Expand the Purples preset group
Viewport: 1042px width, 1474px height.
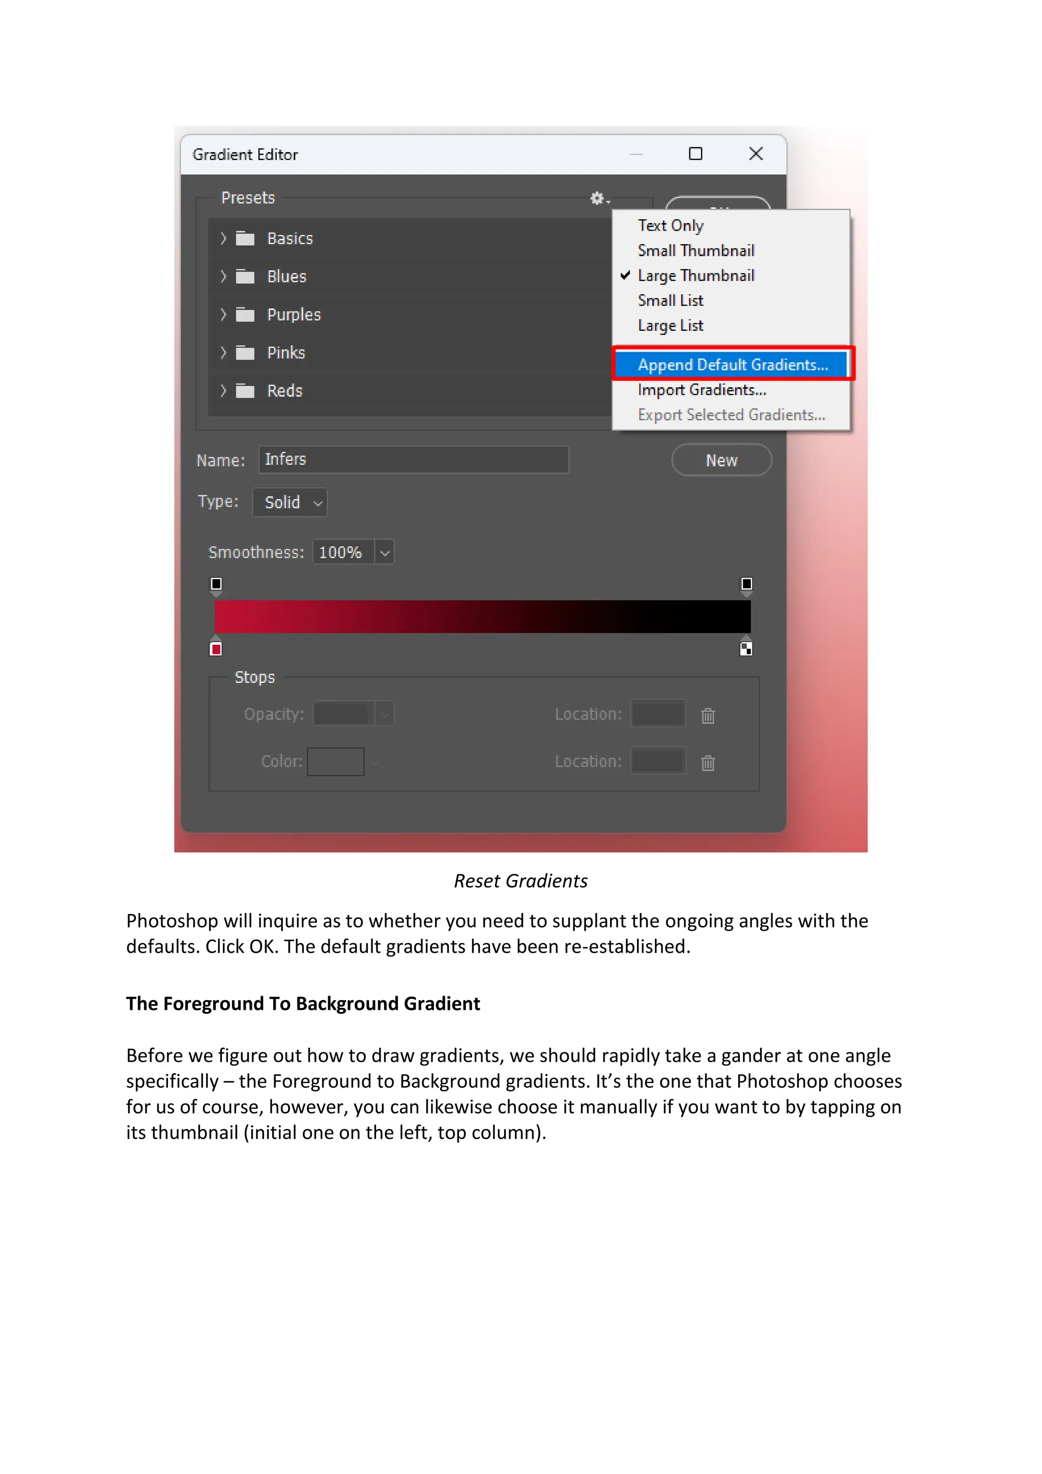[223, 315]
